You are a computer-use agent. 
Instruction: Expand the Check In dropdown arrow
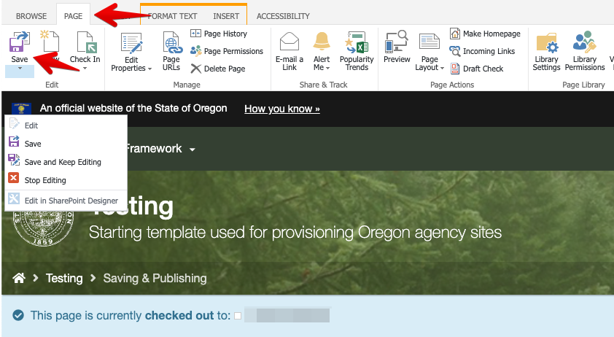(85, 69)
